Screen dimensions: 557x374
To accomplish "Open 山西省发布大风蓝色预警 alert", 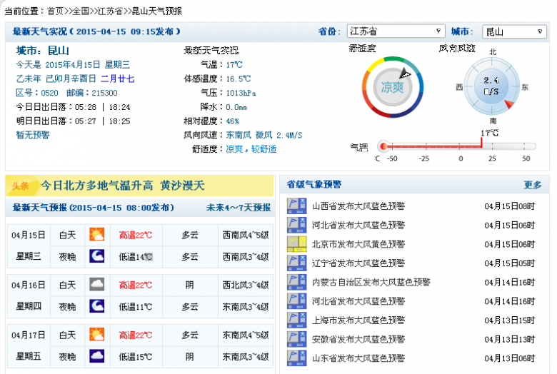I will pyautogui.click(x=358, y=206).
